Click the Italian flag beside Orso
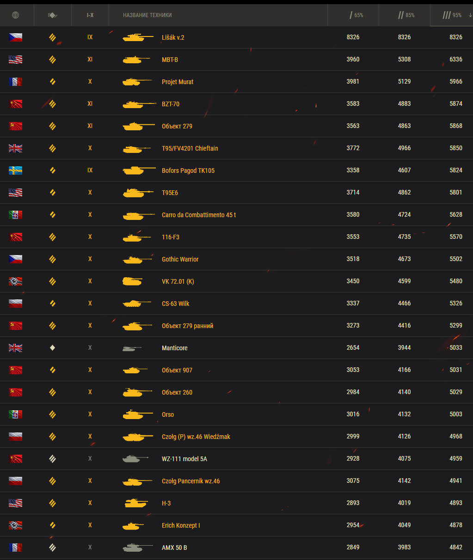 15,414
